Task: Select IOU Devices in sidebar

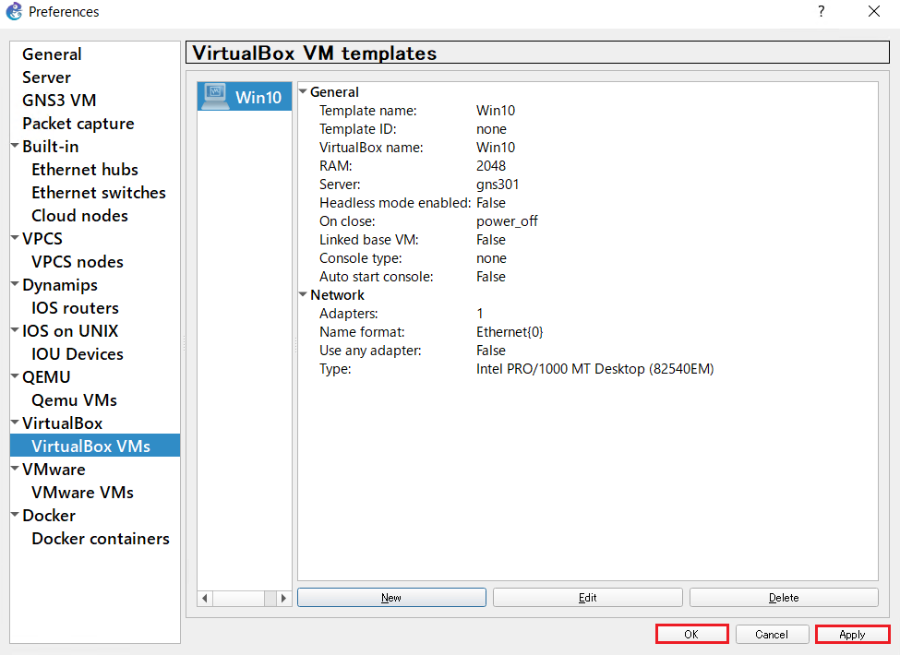Action: coord(78,354)
